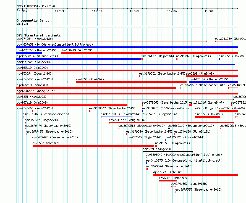The width and height of the screenshot is (246, 203).
Task: Select esv9580 (Ahn2009) label
Action: [x=46, y=143]
